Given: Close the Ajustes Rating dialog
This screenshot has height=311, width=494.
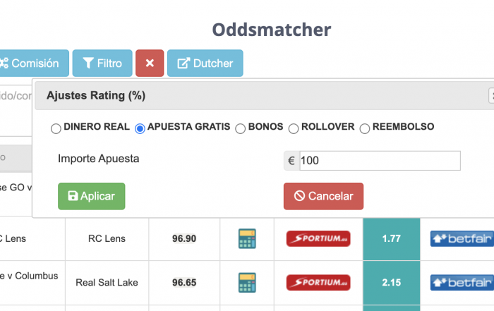Looking at the screenshot, I should tap(491, 96).
